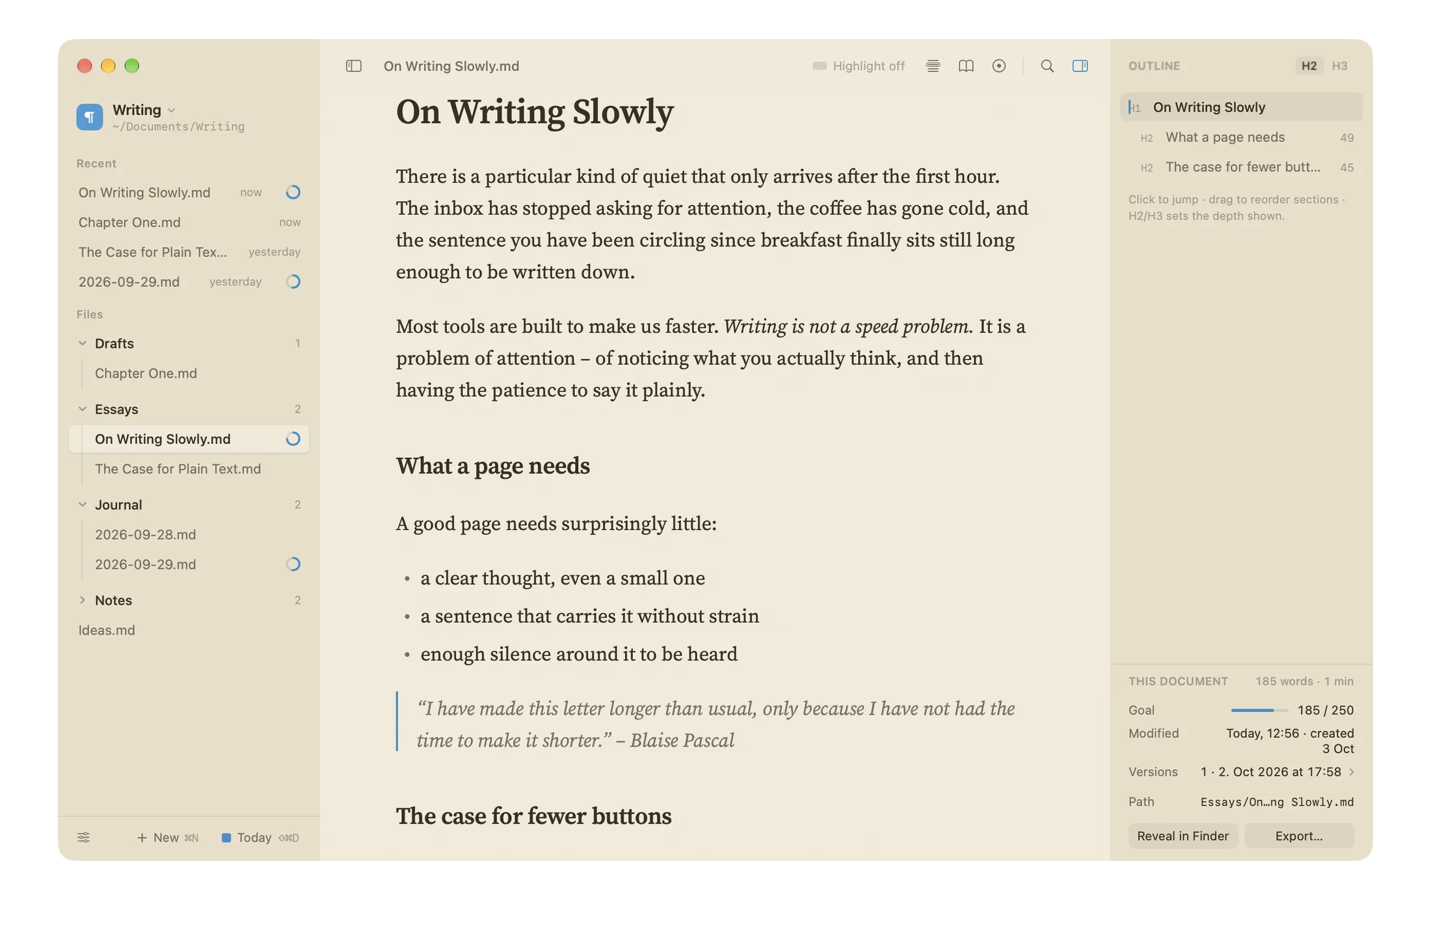Screen dimensions: 1431x937
Task: Open 2026-09-28.md journal file
Action: coord(189,534)
